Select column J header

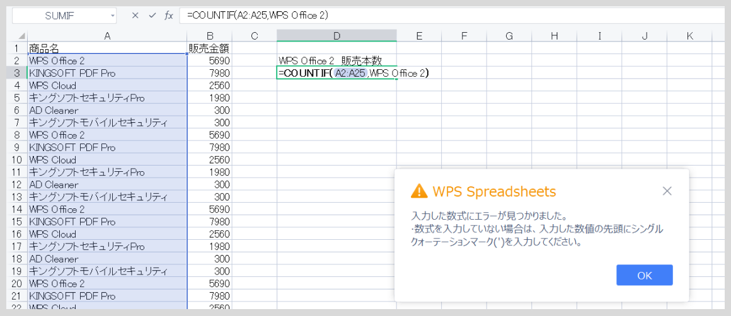(x=644, y=36)
